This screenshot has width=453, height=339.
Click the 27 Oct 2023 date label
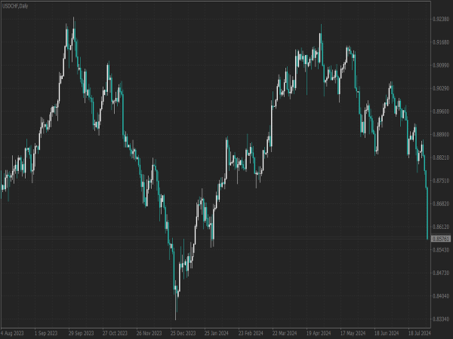click(x=115, y=333)
